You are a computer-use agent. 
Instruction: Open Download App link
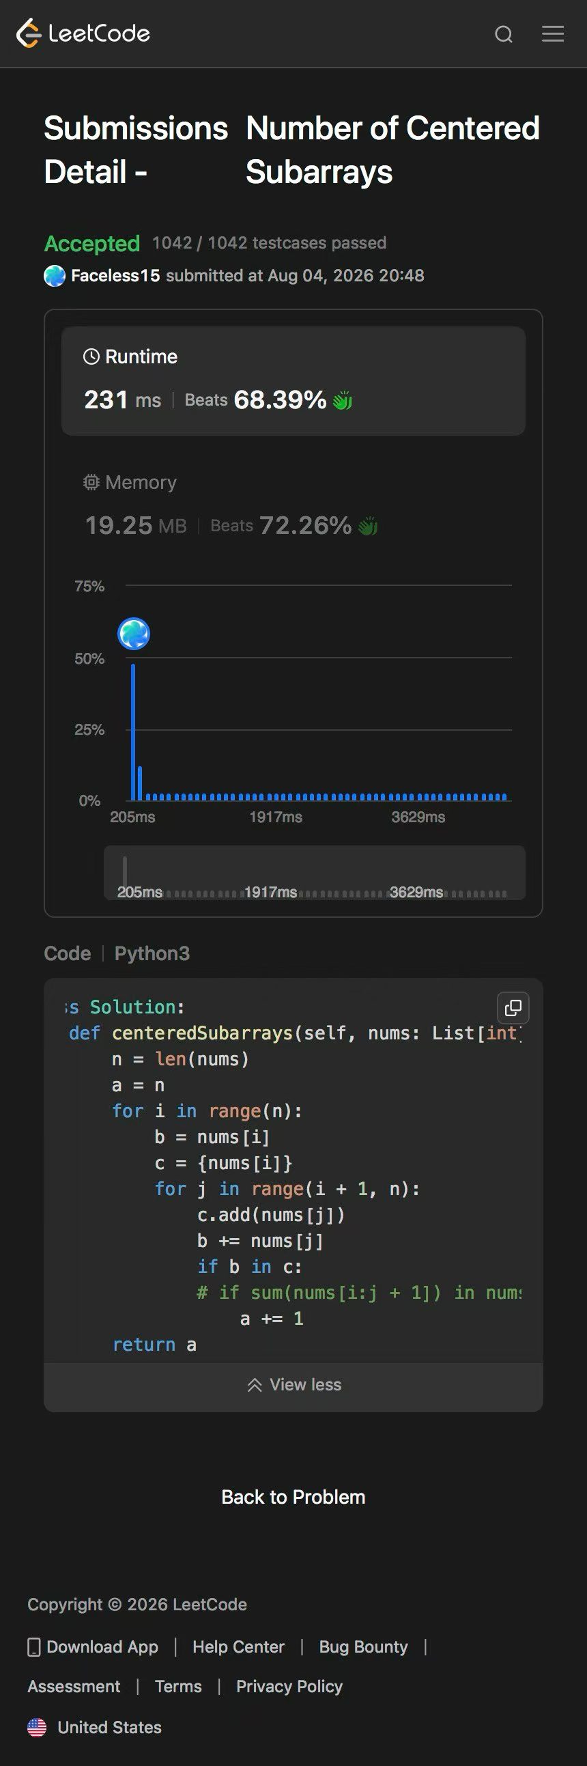pos(93,1646)
